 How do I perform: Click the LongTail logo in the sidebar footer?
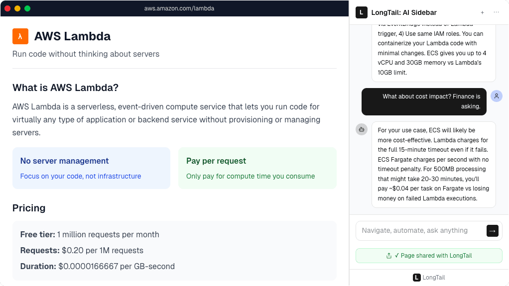(416, 278)
